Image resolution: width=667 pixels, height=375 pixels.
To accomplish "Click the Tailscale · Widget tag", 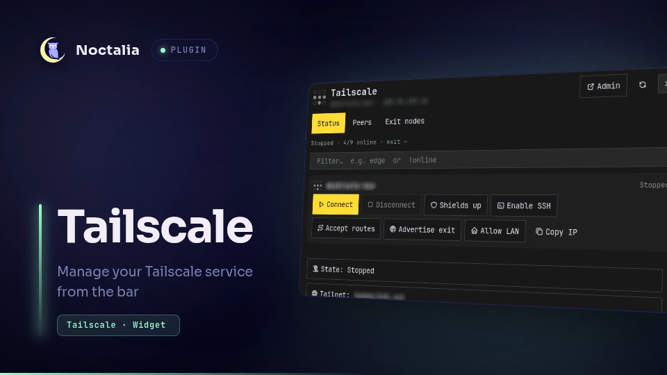I will pos(118,325).
